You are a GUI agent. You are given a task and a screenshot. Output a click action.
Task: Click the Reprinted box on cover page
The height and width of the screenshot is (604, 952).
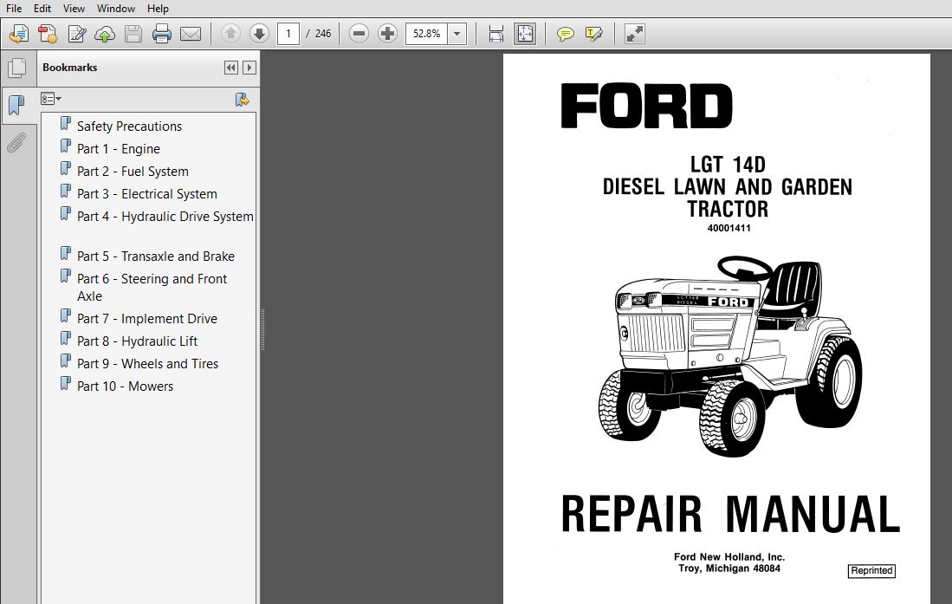(871, 570)
